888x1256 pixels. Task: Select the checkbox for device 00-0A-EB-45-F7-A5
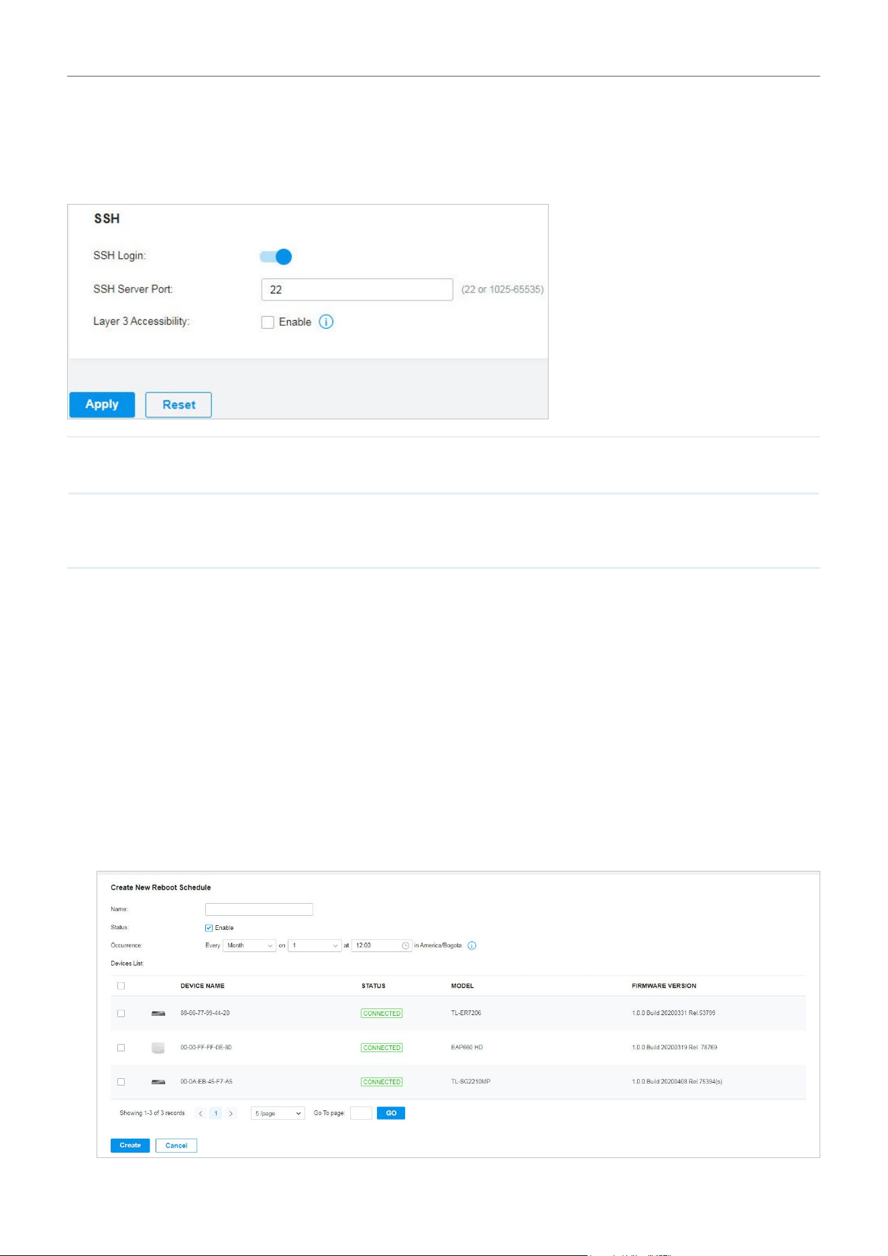(x=121, y=1082)
